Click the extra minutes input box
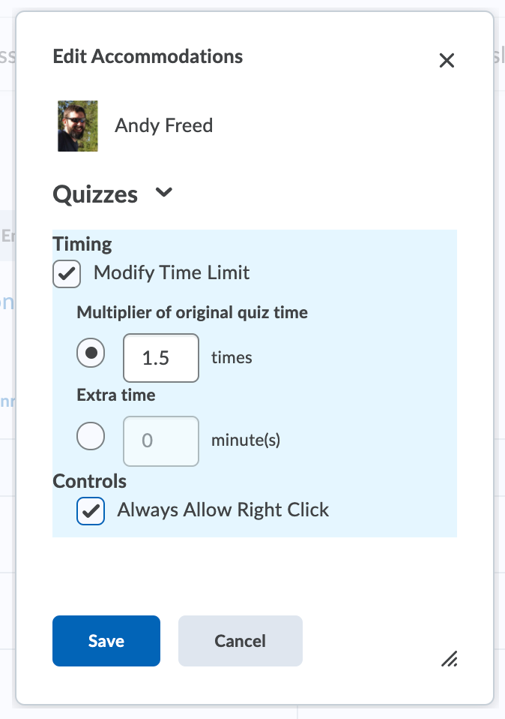 (160, 441)
